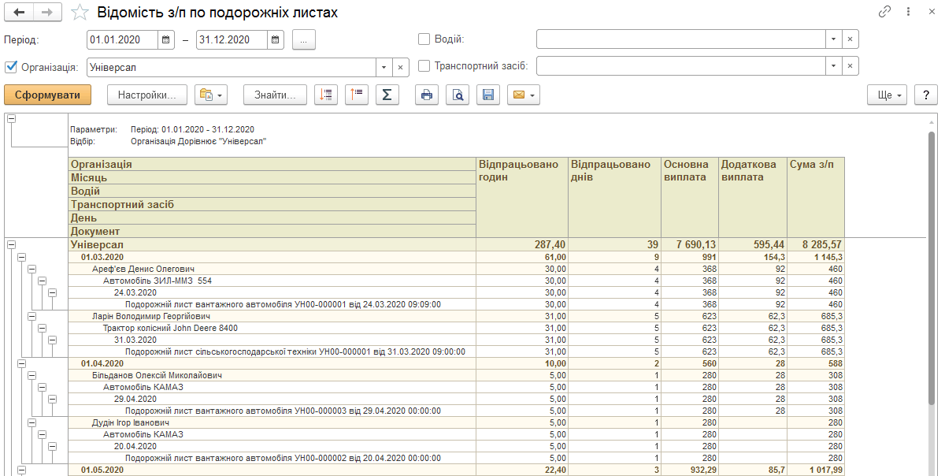The height and width of the screenshot is (476, 945).
Task: Add report to favorites with star icon
Action: tap(80, 13)
